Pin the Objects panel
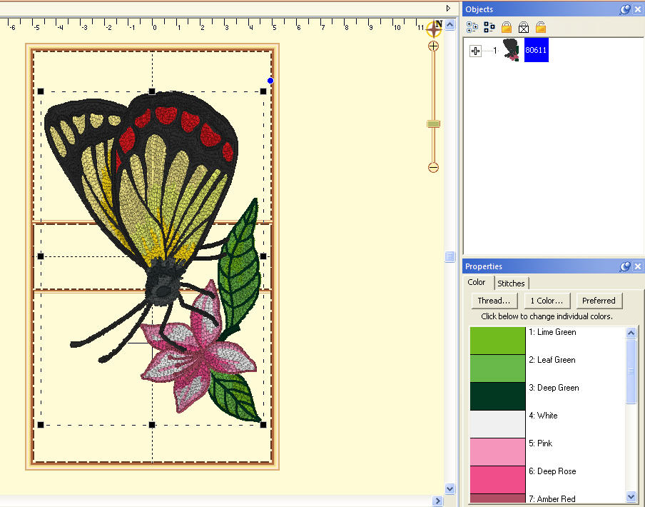This screenshot has height=507, width=645. pyautogui.click(x=625, y=9)
